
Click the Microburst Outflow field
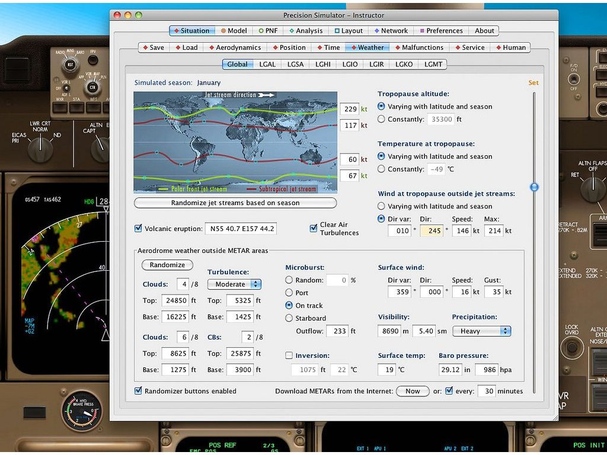point(337,331)
